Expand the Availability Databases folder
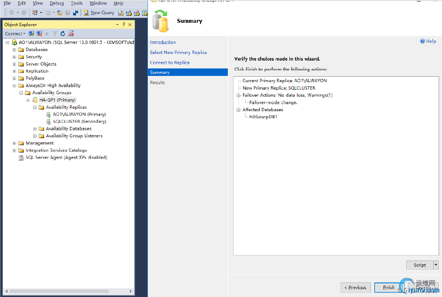The height and width of the screenshot is (297, 442). point(34,129)
